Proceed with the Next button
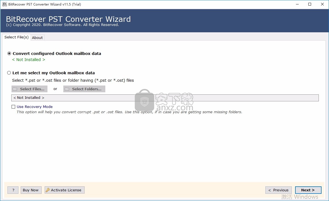 [308, 190]
